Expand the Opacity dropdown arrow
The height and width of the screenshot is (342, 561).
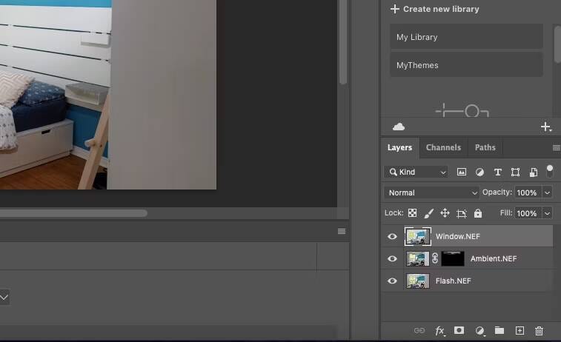coord(547,192)
